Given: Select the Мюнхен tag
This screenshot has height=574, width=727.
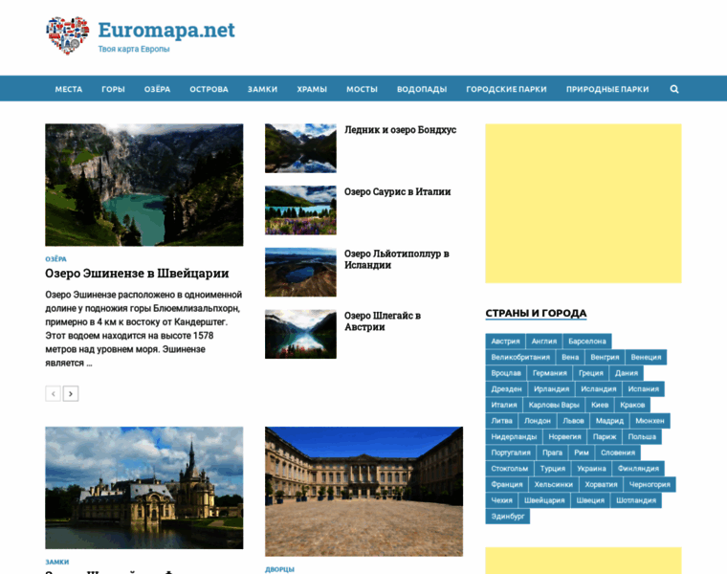Looking at the screenshot, I should click(650, 421).
